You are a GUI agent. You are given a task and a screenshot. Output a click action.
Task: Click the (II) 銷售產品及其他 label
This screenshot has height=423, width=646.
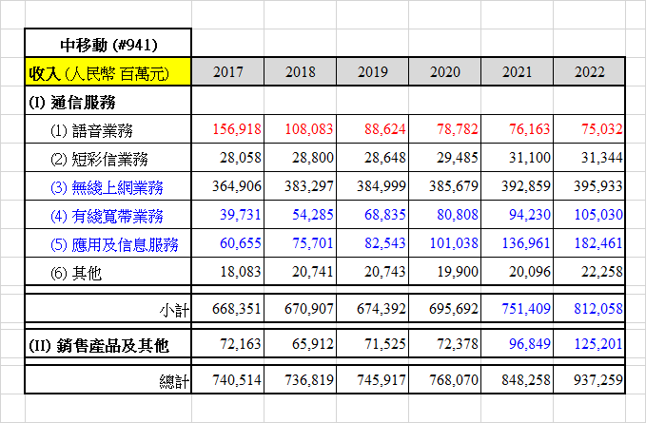point(99,345)
